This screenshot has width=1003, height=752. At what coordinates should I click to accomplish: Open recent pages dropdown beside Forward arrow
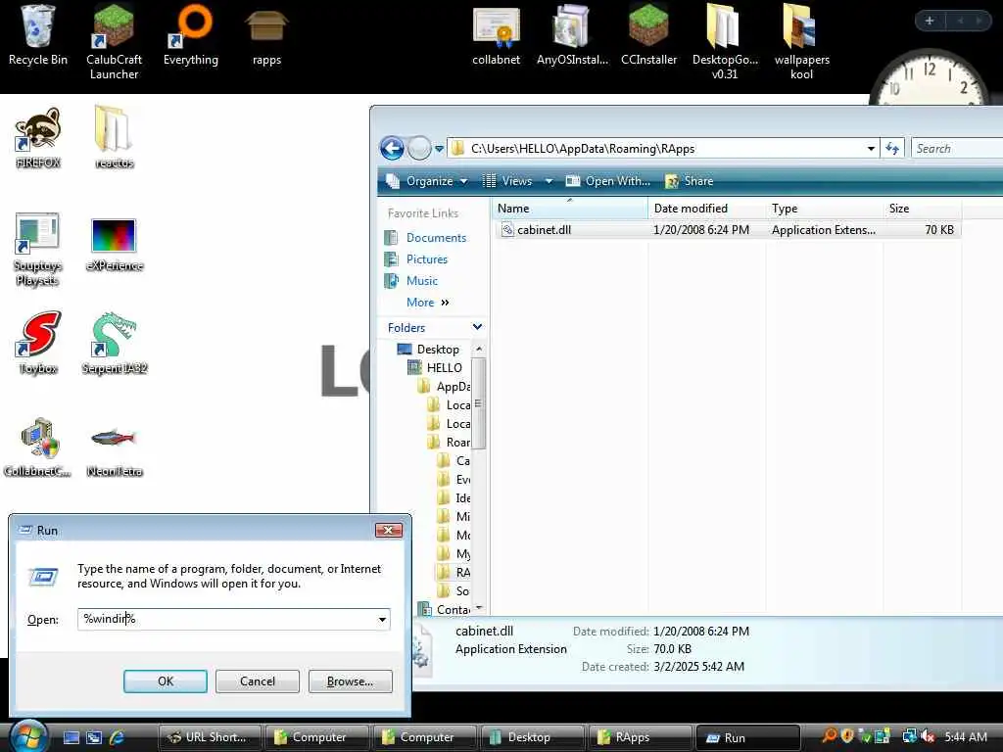pos(440,149)
